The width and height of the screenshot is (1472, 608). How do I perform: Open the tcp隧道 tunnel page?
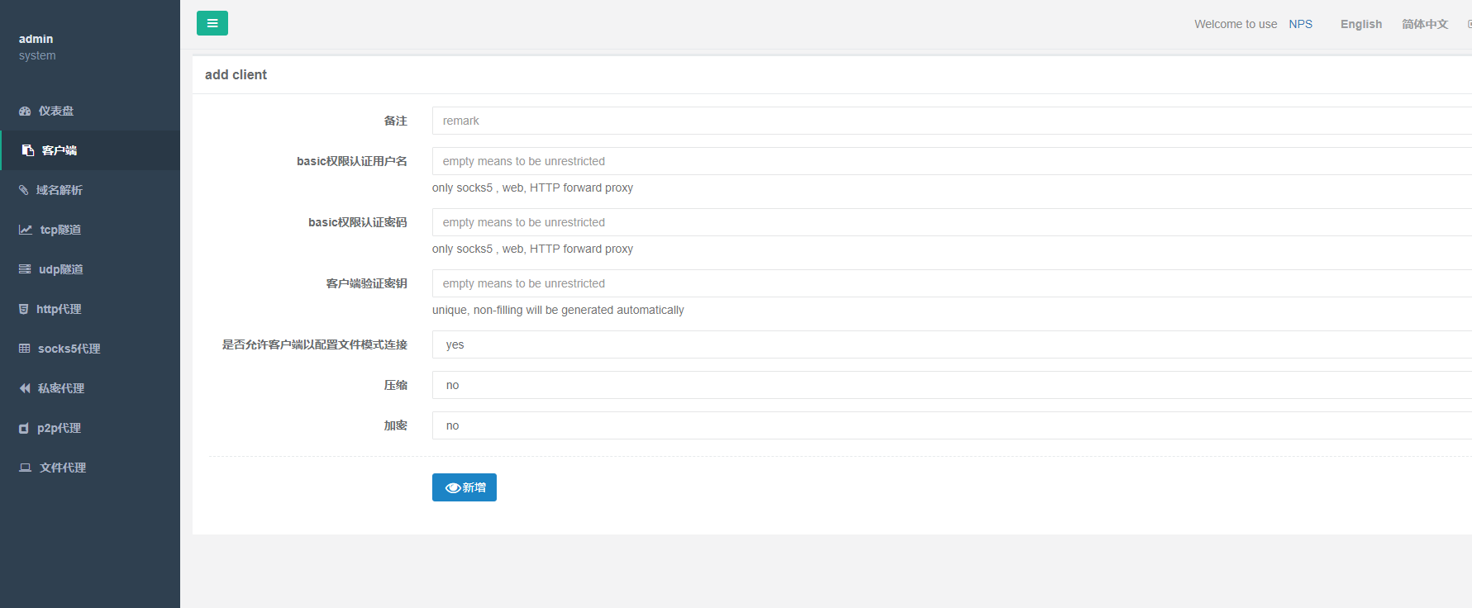90,230
